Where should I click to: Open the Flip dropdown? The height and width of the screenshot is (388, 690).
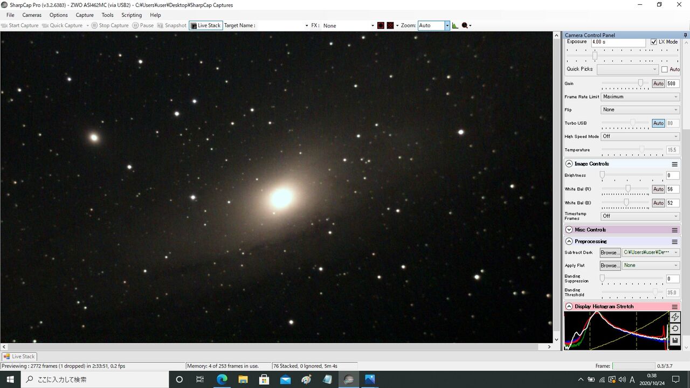[640, 110]
